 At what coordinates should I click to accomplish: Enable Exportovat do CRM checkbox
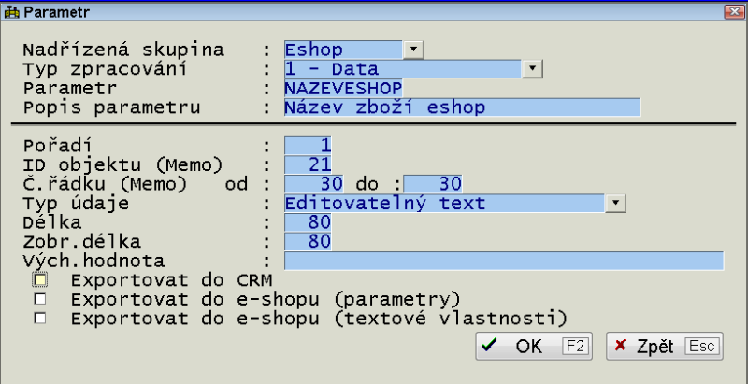pyautogui.click(x=39, y=279)
